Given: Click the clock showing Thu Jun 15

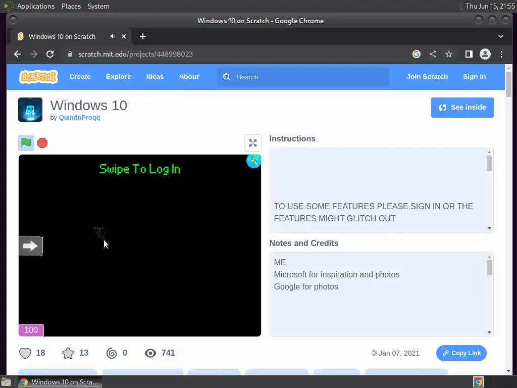Looking at the screenshot, I should click(x=490, y=6).
